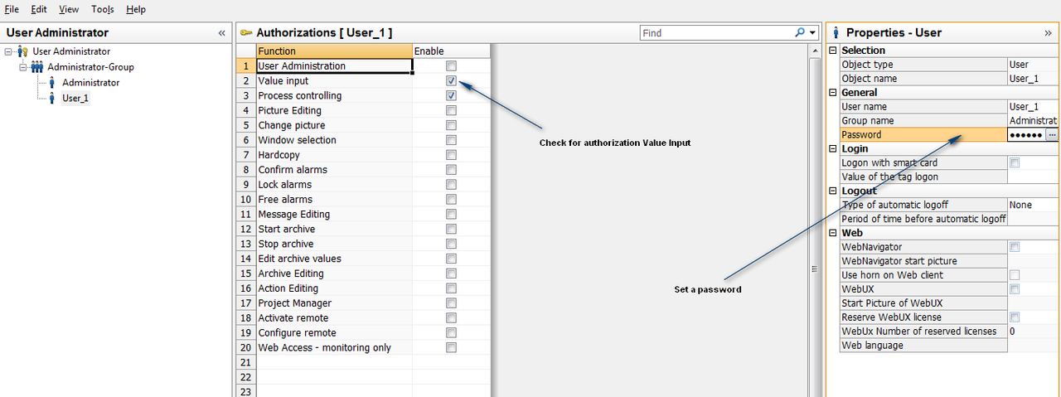
Task: Open the Edit menu
Action: click(39, 9)
